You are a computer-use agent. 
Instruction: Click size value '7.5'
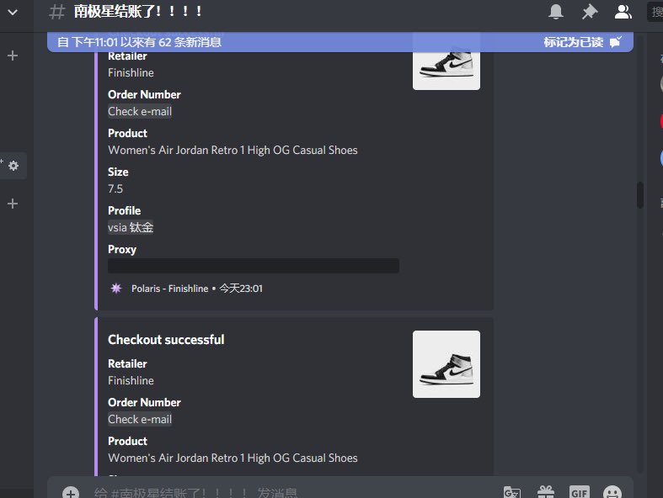pyautogui.click(x=115, y=188)
